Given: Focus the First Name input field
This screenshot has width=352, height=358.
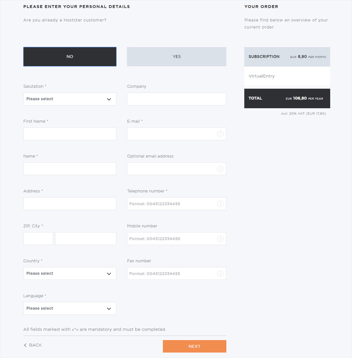Looking at the screenshot, I should pos(70,134).
